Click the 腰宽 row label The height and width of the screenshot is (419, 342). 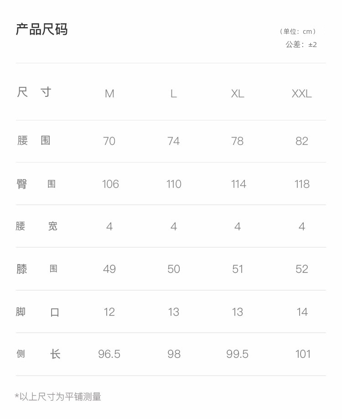pyautogui.click(x=36, y=226)
